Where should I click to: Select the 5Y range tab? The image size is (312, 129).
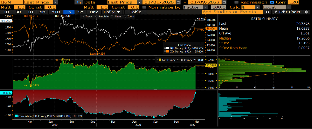tap(80, 12)
